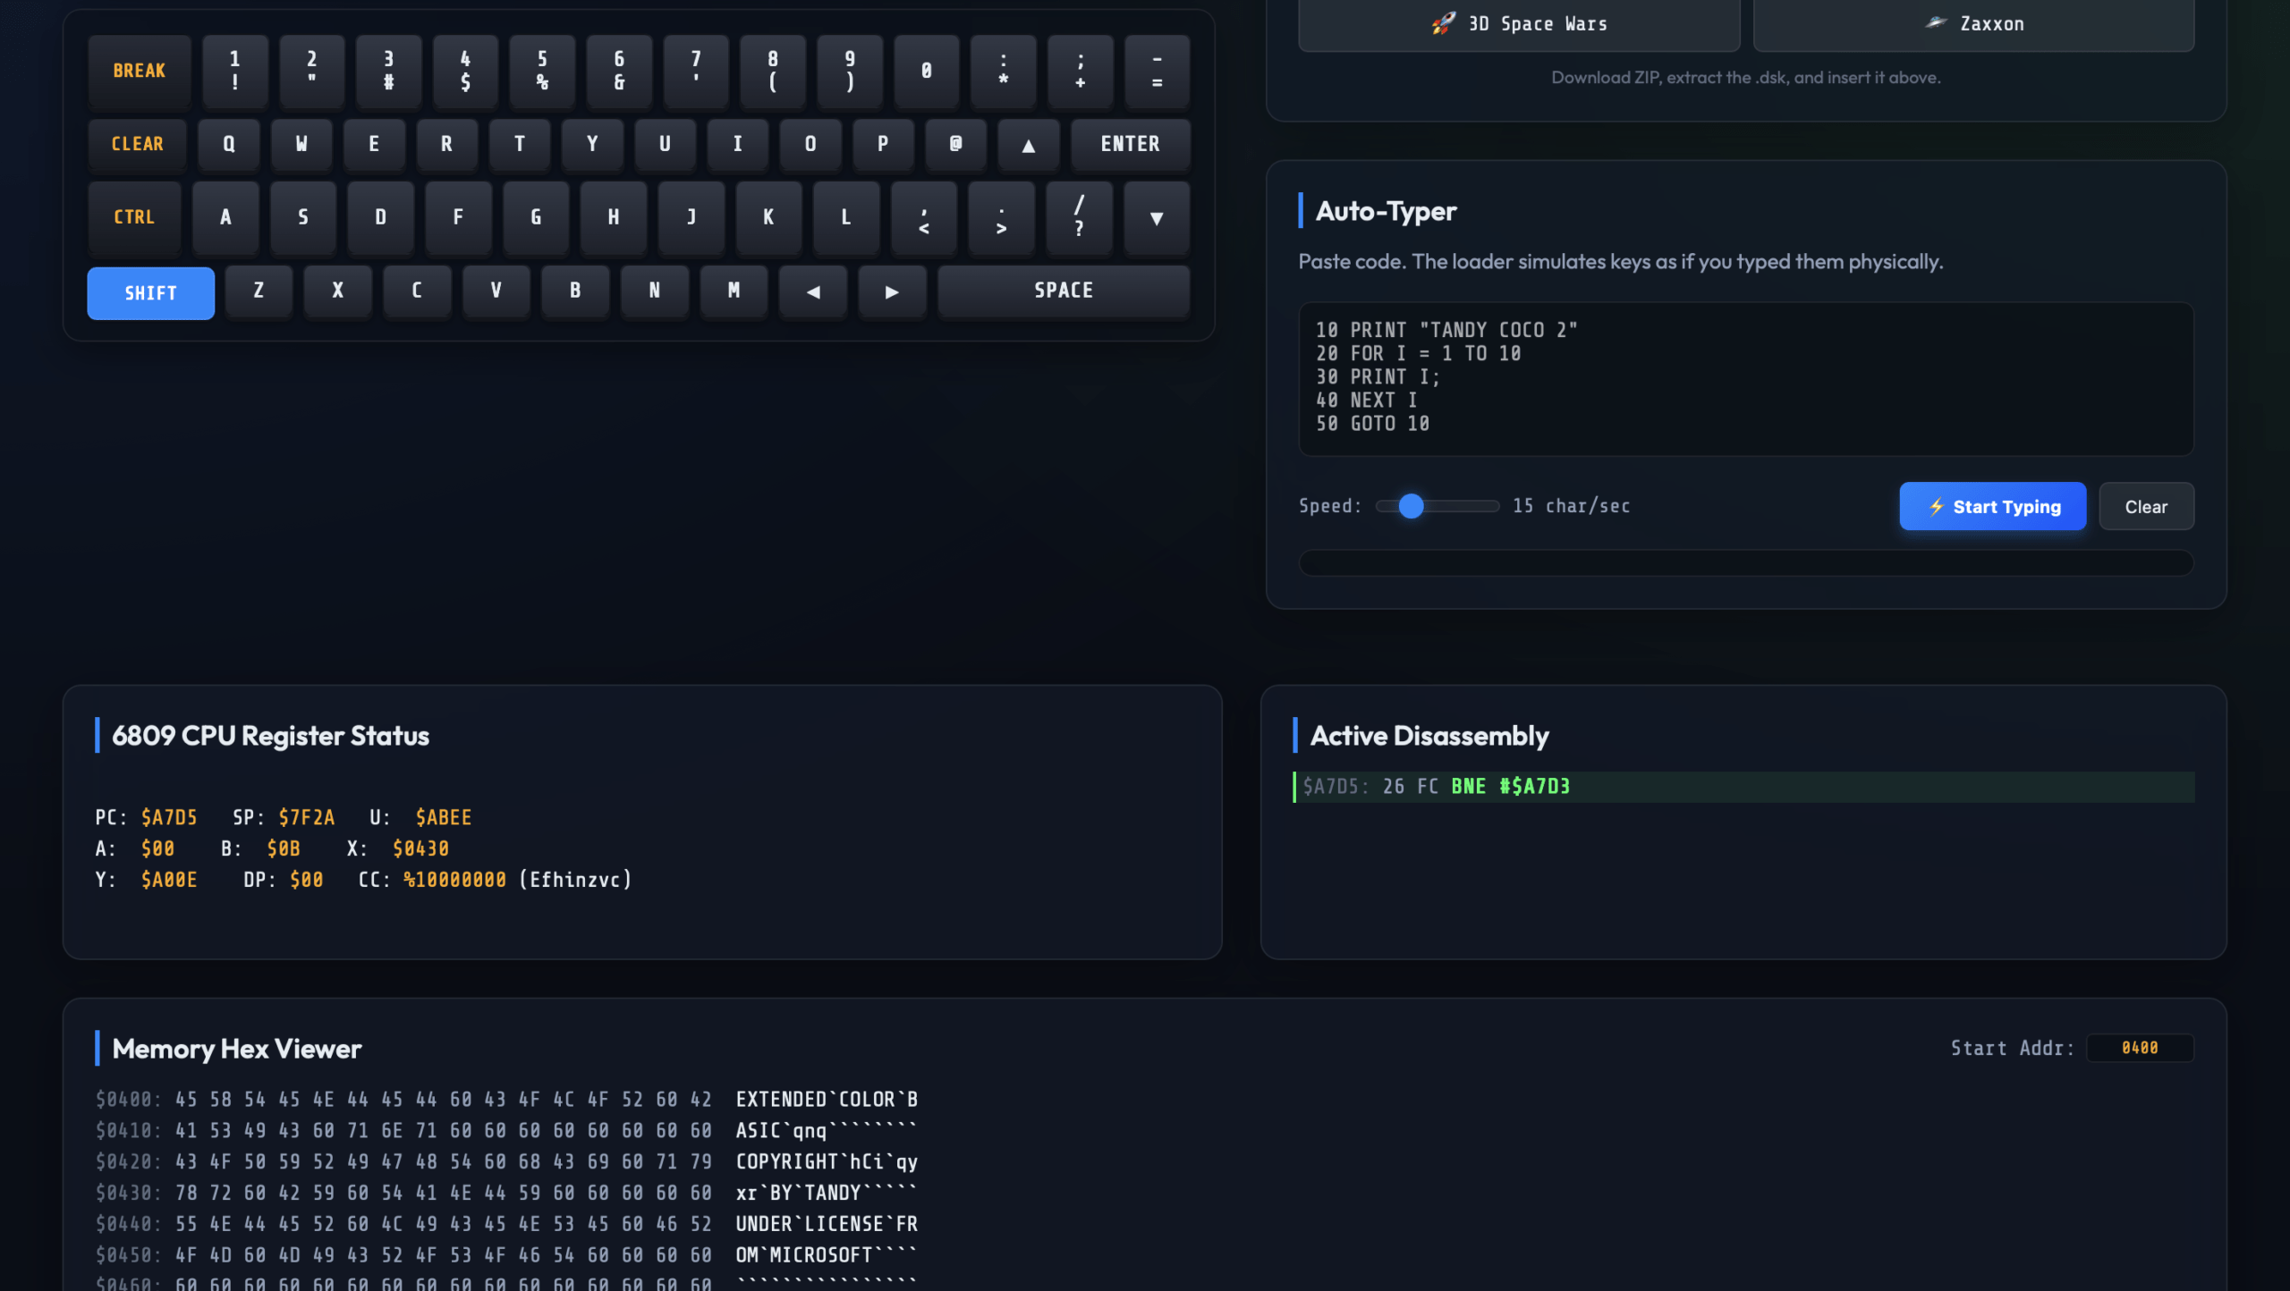Click the PC register value $A7D5
Screen dimensions: 2290x1291
click(169, 818)
